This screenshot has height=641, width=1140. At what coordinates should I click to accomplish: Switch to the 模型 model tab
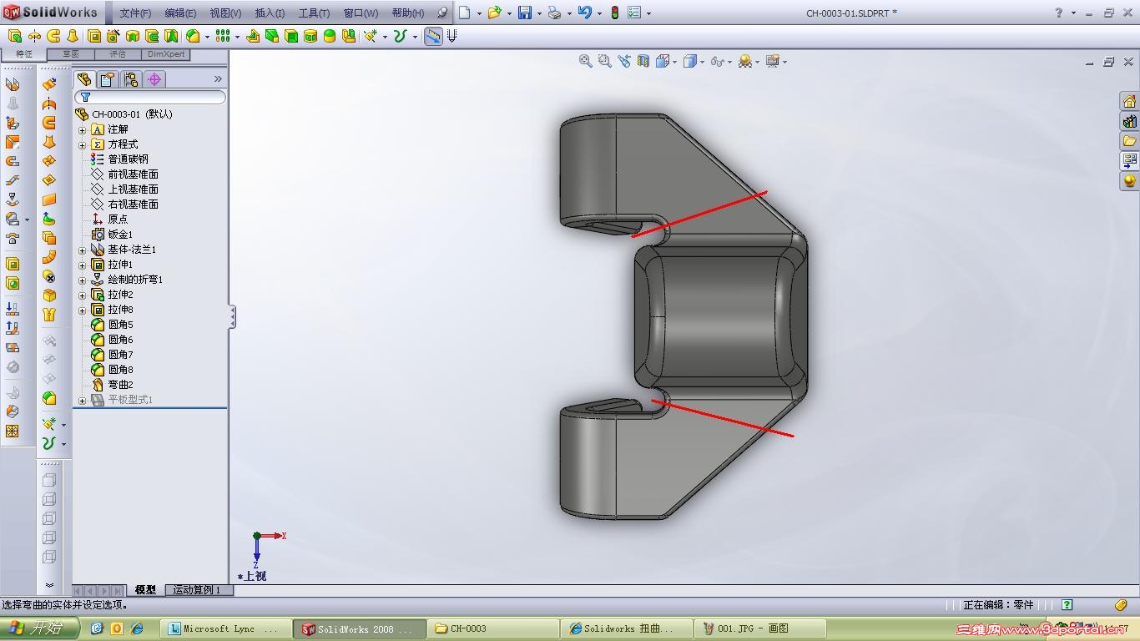click(145, 590)
